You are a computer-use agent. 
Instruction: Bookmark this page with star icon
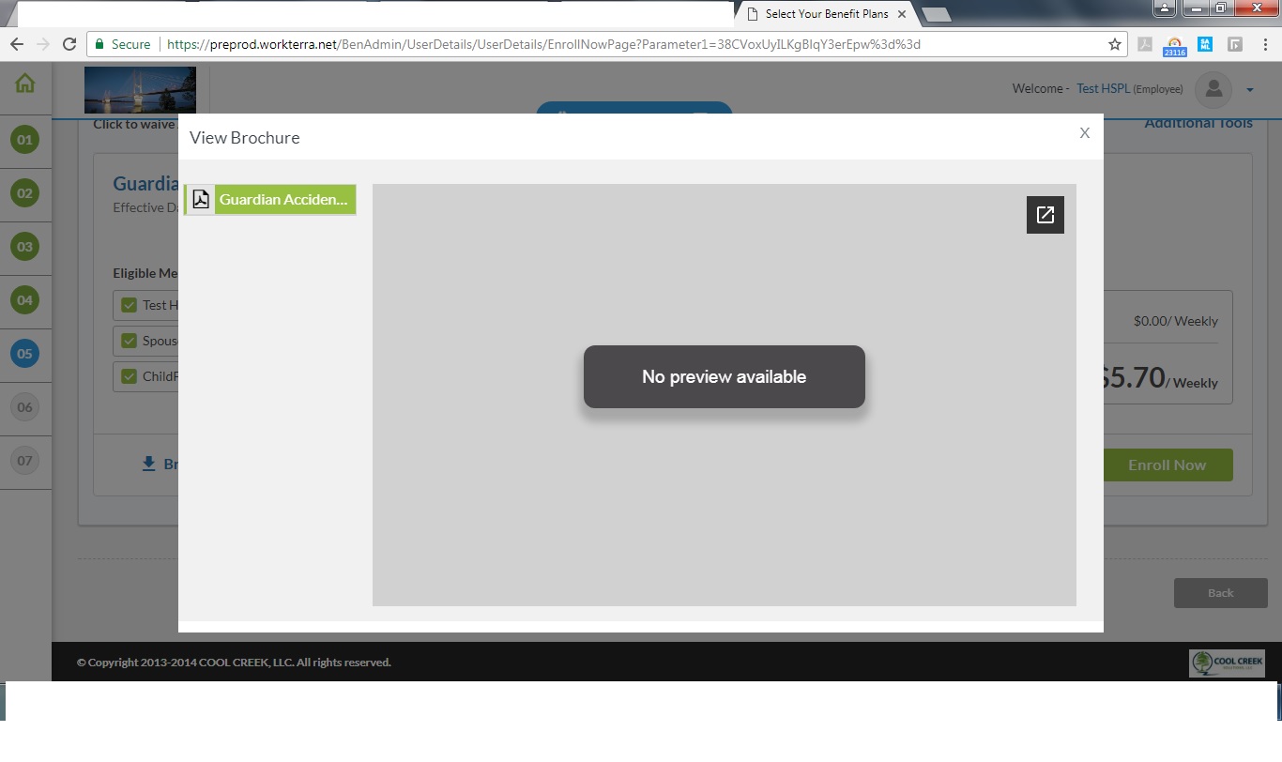coord(1114,44)
